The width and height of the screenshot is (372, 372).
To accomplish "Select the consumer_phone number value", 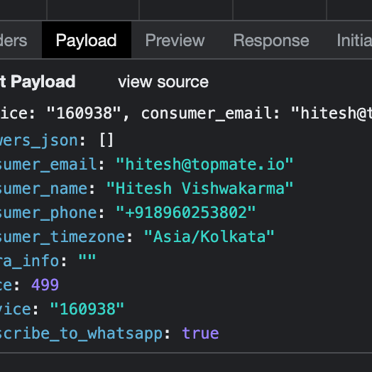I will coord(186,212).
